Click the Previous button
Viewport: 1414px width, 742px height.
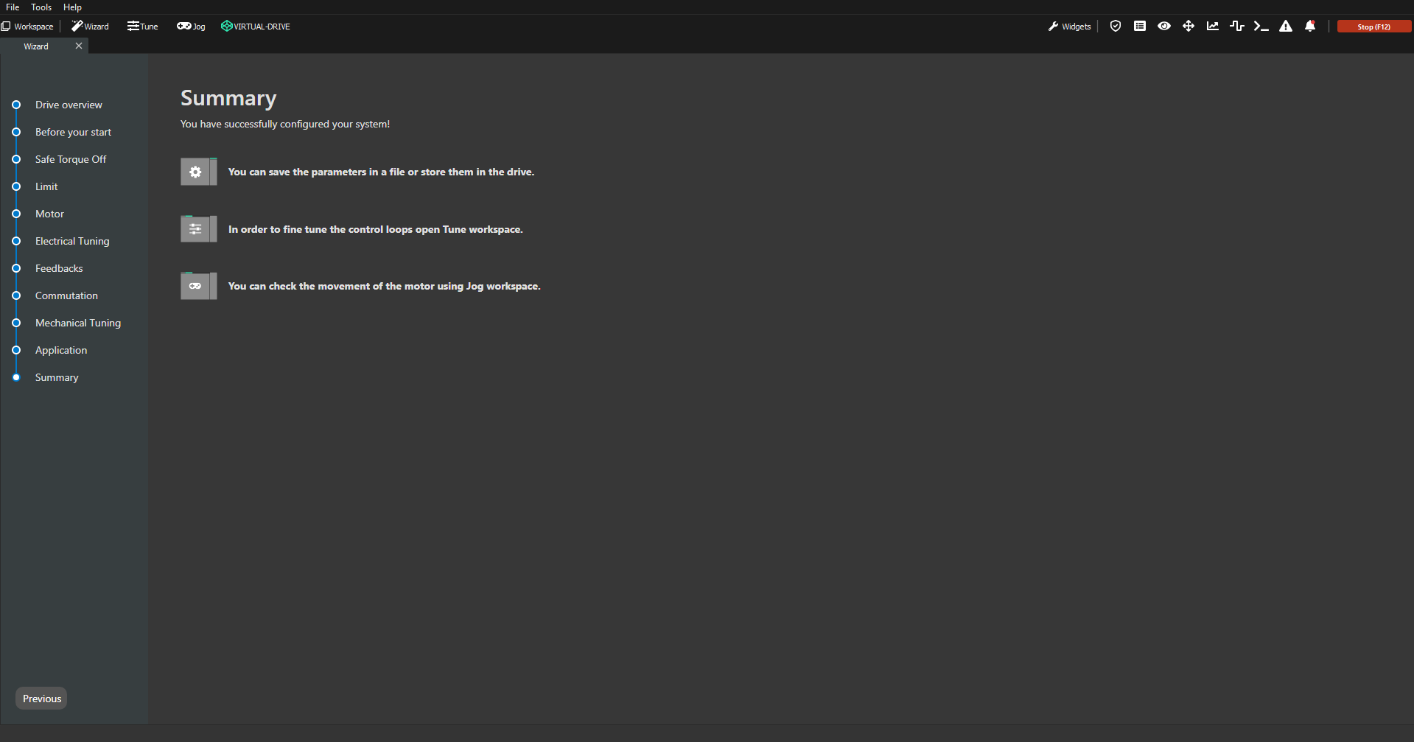[x=42, y=699]
